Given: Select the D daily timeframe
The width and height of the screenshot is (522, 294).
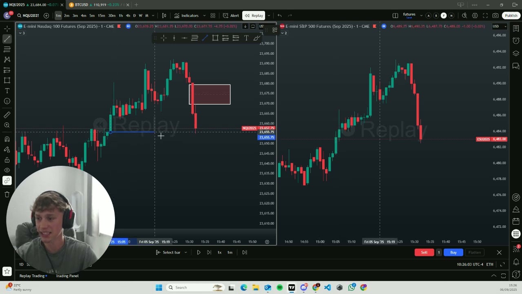Looking at the screenshot, I should [134, 16].
